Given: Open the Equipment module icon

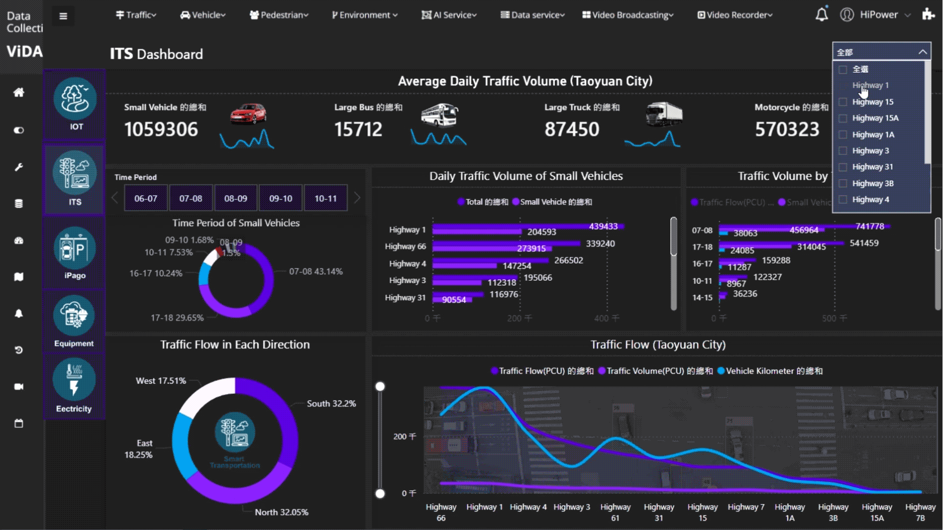Looking at the screenshot, I should (75, 317).
